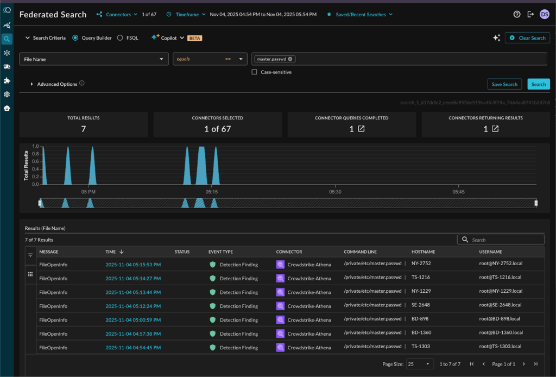Enable the Case-sensitive checkbox
556x377 pixels.
point(254,72)
